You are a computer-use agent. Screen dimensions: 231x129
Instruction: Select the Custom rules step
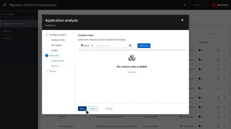(x=58, y=61)
